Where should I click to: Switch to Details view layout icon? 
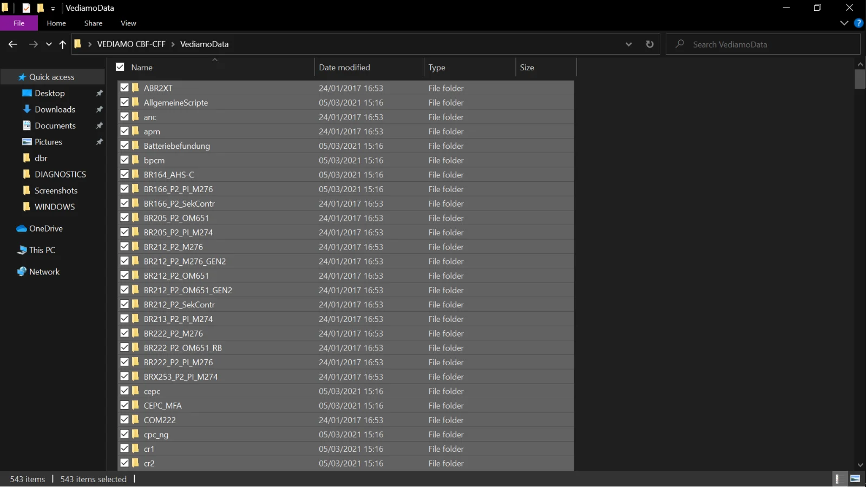coord(837,479)
